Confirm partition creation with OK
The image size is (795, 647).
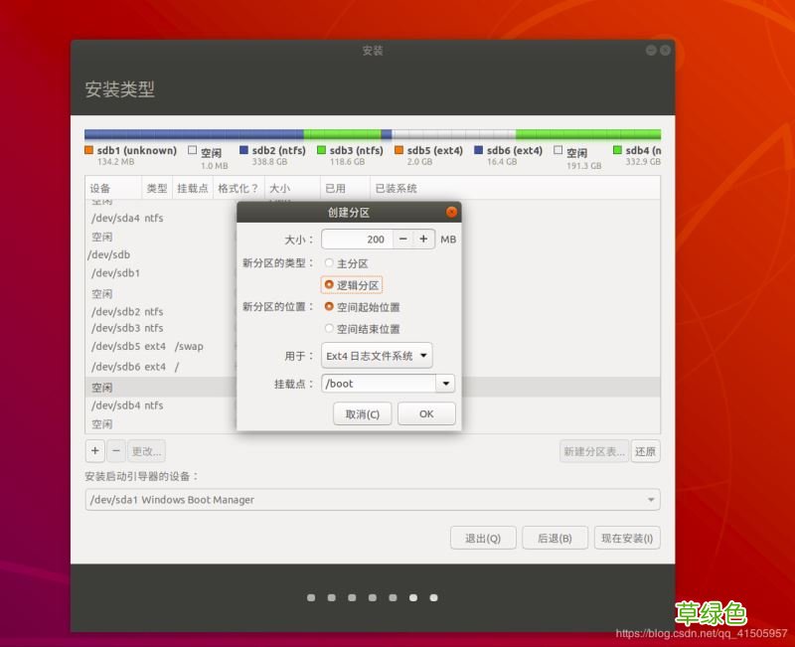tap(426, 413)
